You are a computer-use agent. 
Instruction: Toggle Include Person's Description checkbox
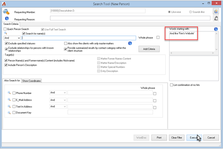point(6,65)
